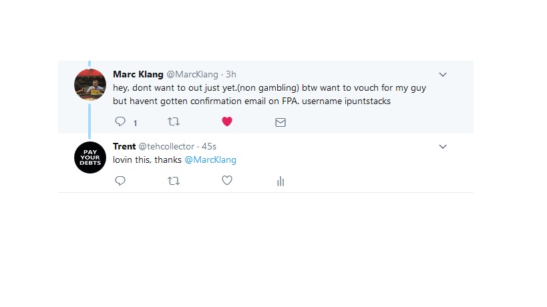Click the Marc Klang display name

click(x=138, y=74)
